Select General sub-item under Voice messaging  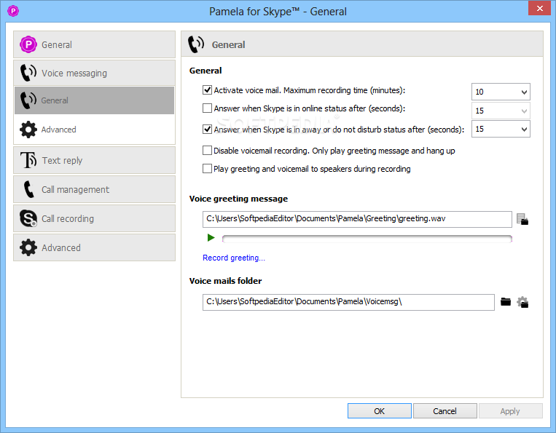tap(94, 100)
